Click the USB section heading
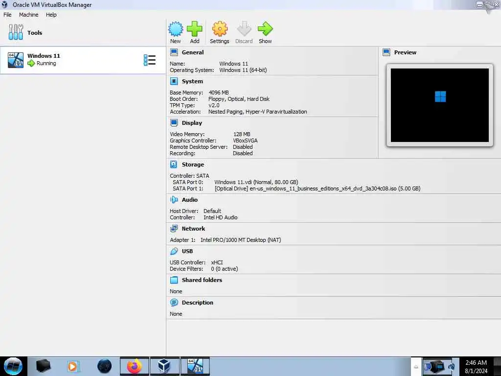The image size is (501, 376). click(x=187, y=251)
